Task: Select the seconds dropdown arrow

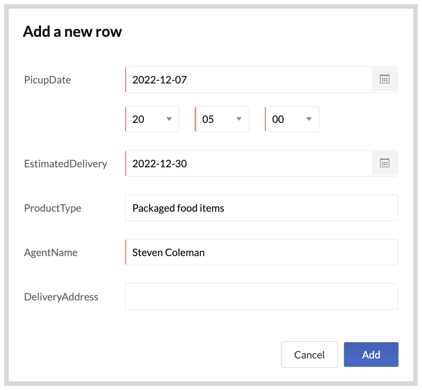Action: [309, 119]
